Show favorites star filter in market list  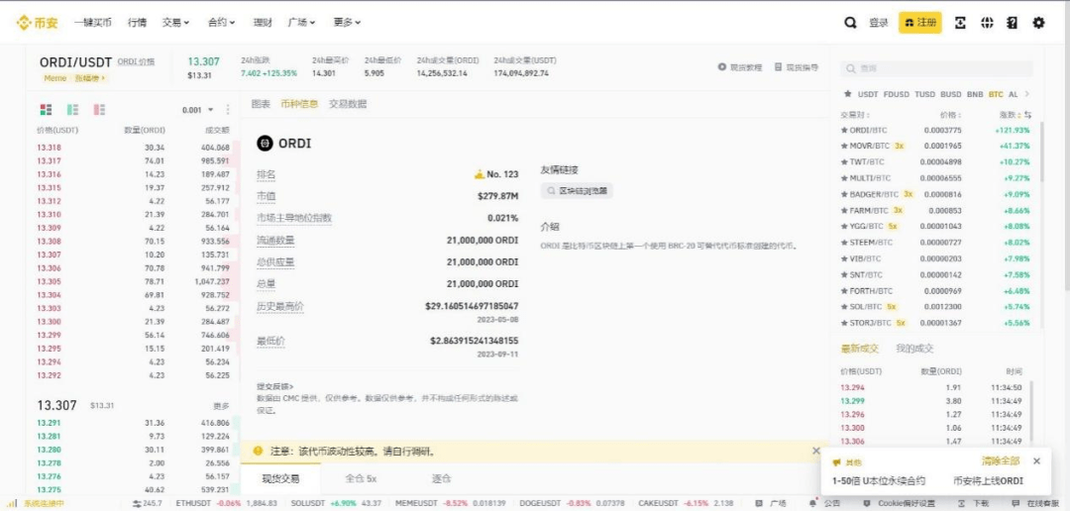(847, 94)
